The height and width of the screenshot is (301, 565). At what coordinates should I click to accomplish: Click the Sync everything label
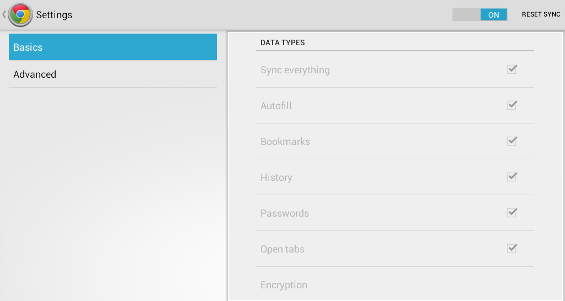coord(295,70)
